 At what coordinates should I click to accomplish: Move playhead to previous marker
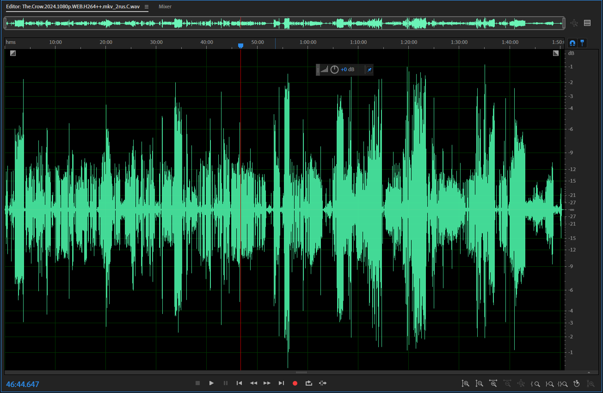(x=239, y=383)
